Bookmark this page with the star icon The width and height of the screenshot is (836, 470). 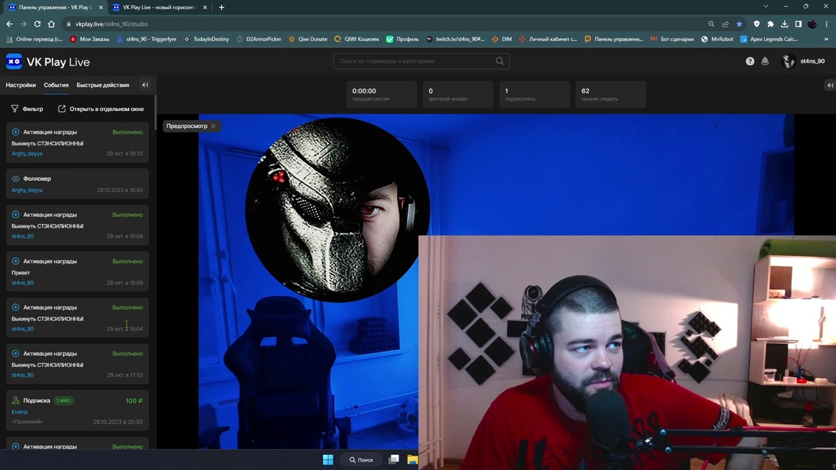(739, 24)
